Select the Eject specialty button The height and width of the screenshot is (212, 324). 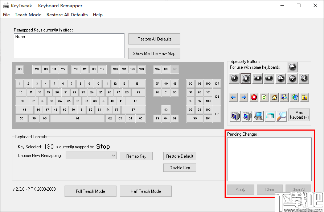292,67
